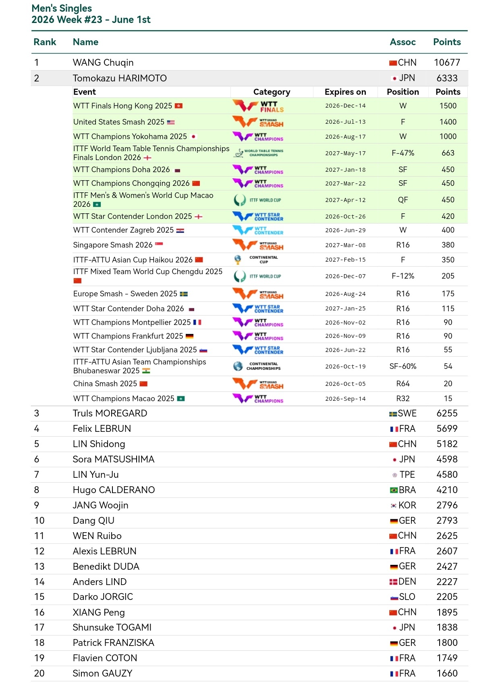Click the Event sub-table header

tap(85, 92)
